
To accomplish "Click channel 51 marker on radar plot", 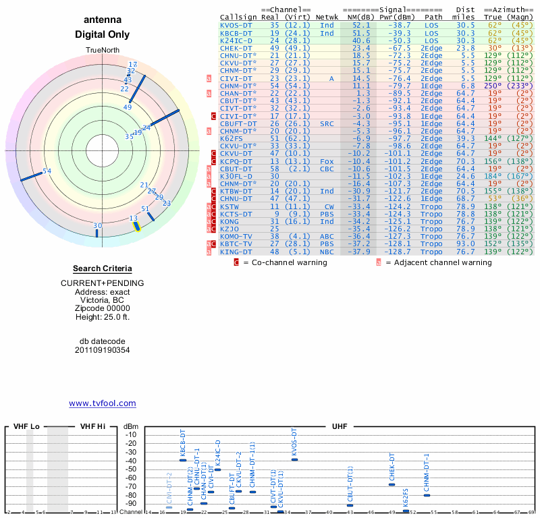I will (x=151, y=217).
